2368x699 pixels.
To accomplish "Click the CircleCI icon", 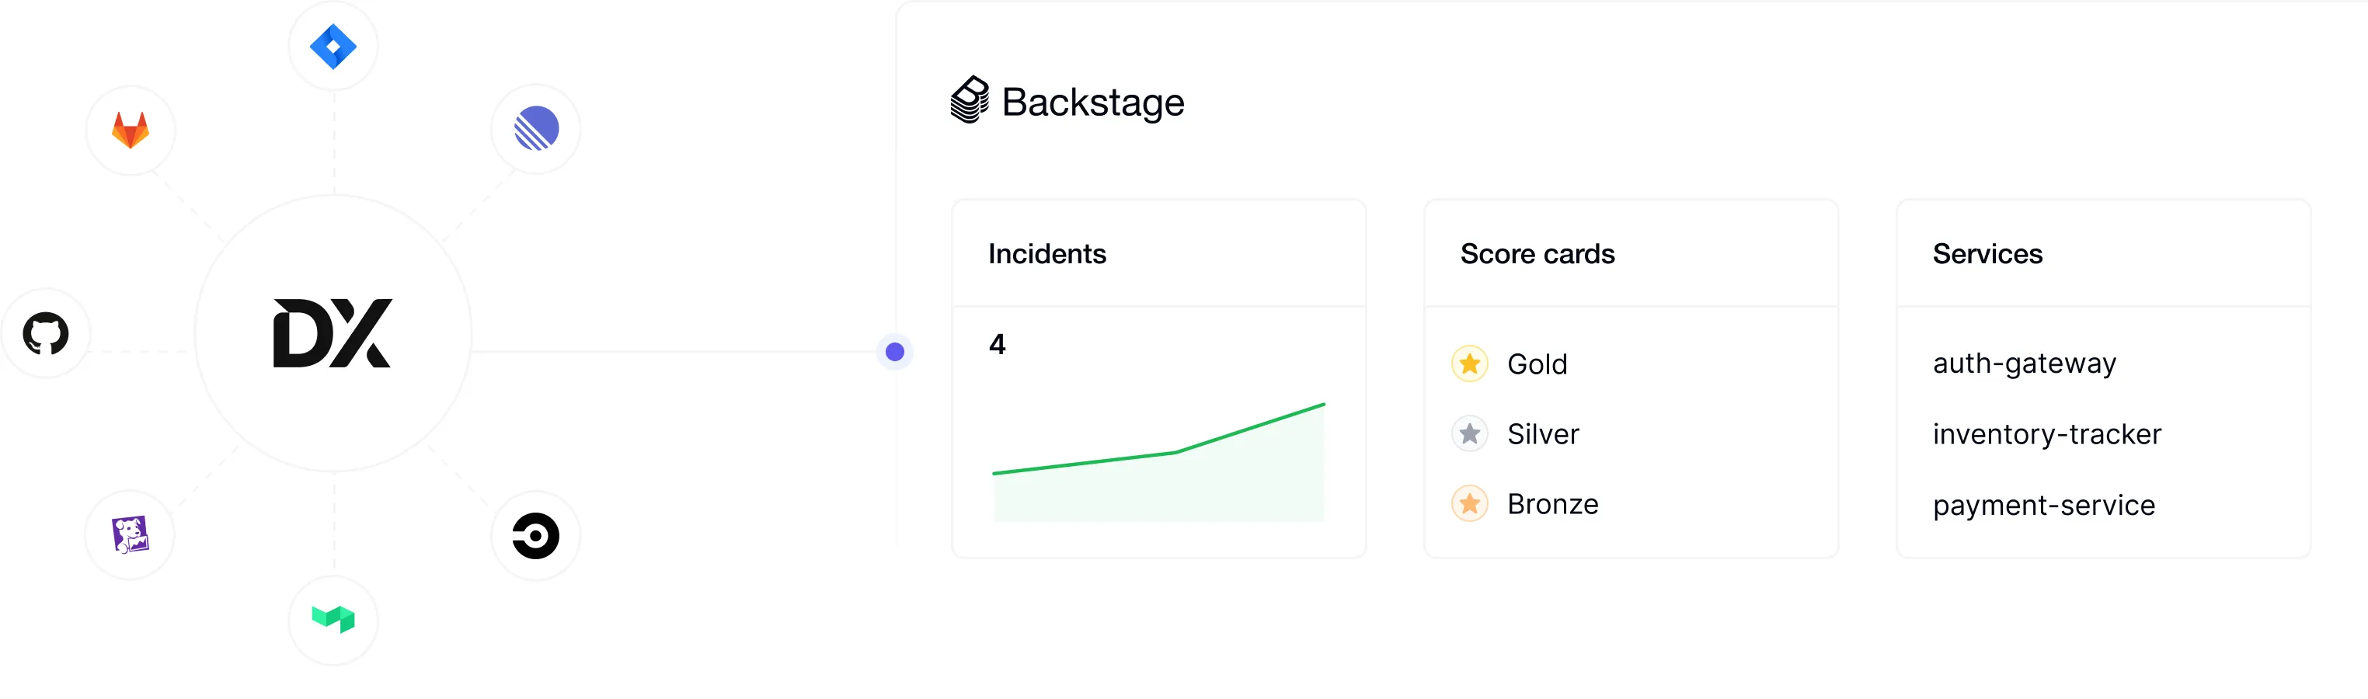I will coord(536,535).
